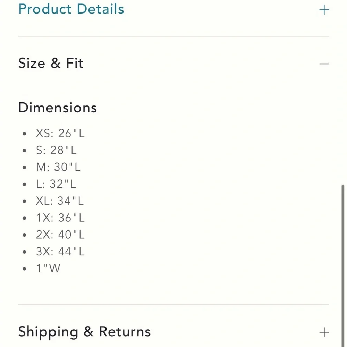Click the XL: 34"L size entry
Screen dimensions: 347x347
click(60, 201)
